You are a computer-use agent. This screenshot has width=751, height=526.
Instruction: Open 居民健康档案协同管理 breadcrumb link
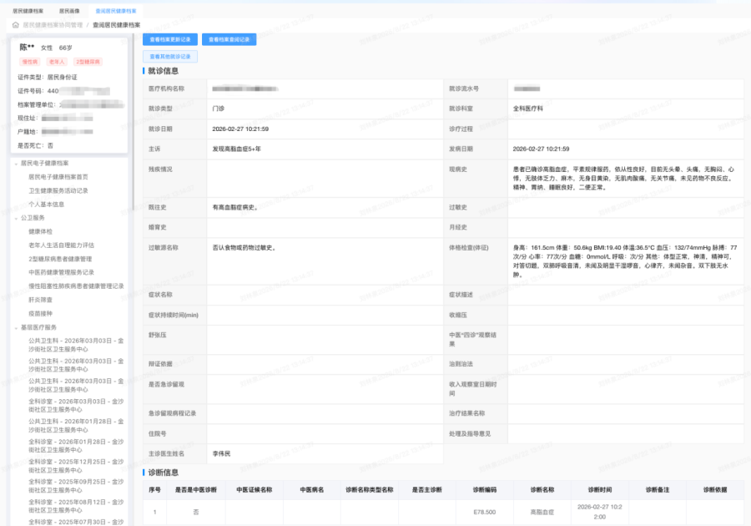(53, 25)
